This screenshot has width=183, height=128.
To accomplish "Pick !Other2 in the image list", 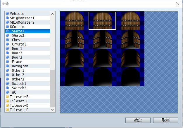I will (27, 75).
